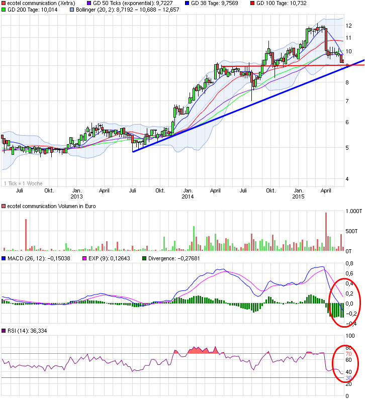The image size is (365, 400).
Task: Click the Jan. 2014 time axis label
Action: click(188, 193)
